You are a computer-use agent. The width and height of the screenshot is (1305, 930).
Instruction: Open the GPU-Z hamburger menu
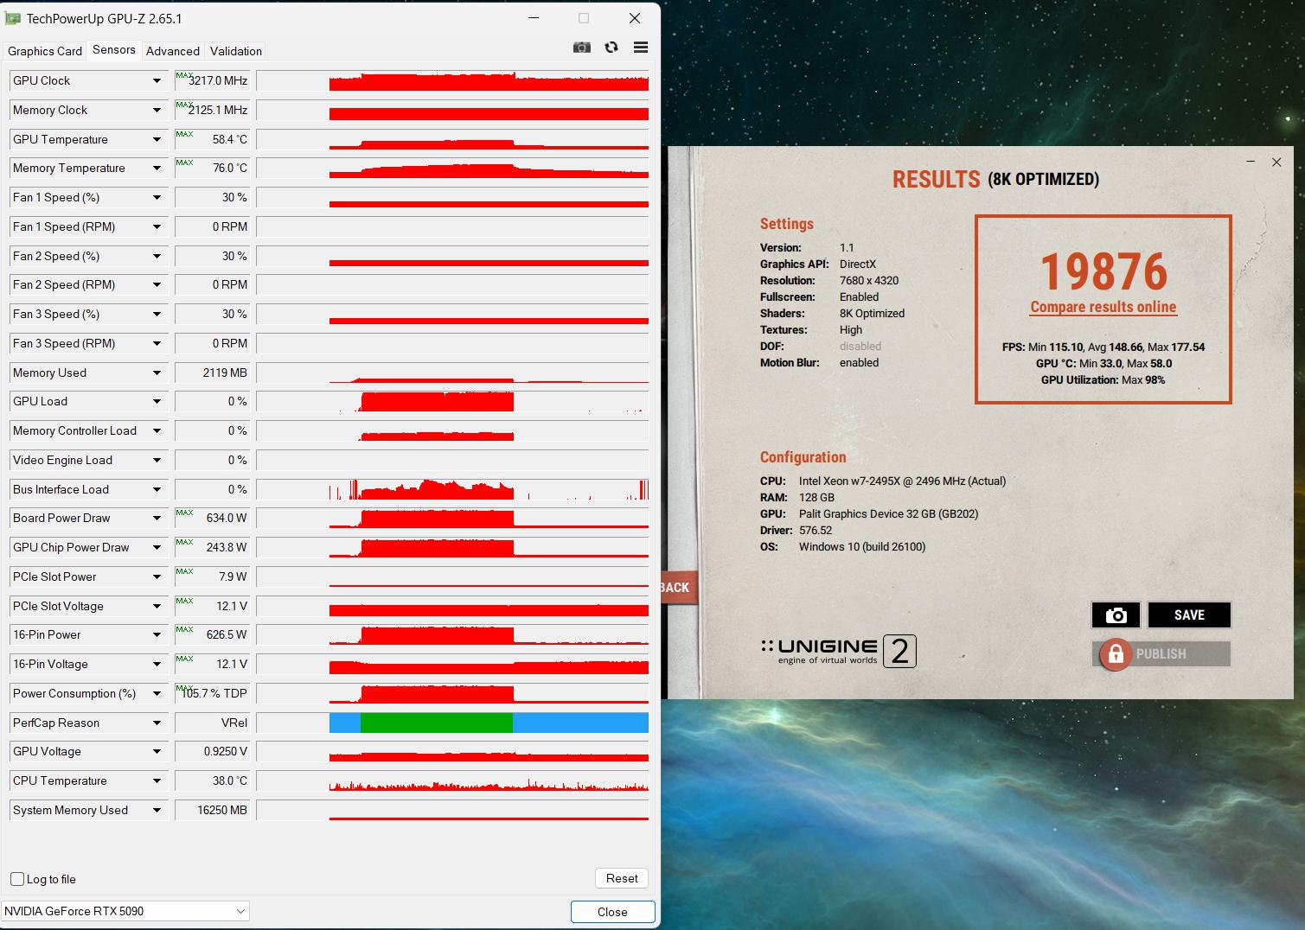click(x=641, y=48)
